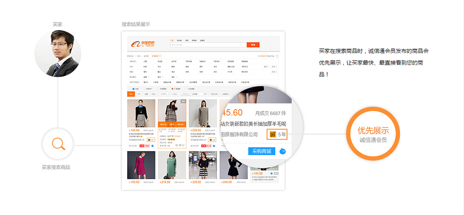
Task: Switch to the second search category tab
Action: pos(179,40)
